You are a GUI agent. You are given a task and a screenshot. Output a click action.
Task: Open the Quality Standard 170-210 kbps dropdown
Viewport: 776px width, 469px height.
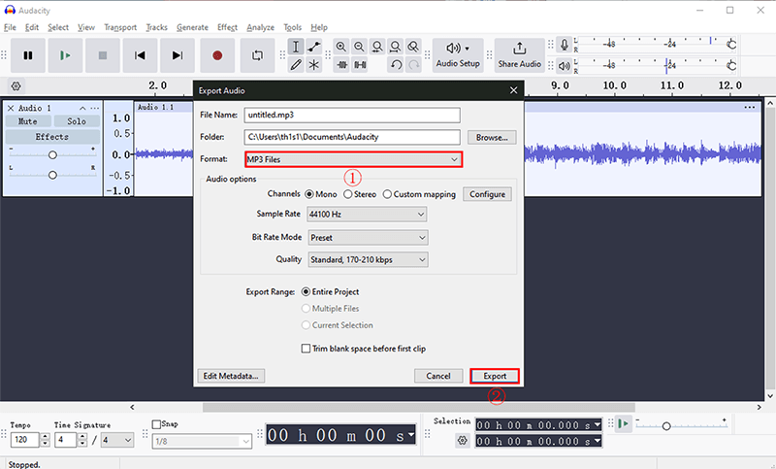[368, 259]
